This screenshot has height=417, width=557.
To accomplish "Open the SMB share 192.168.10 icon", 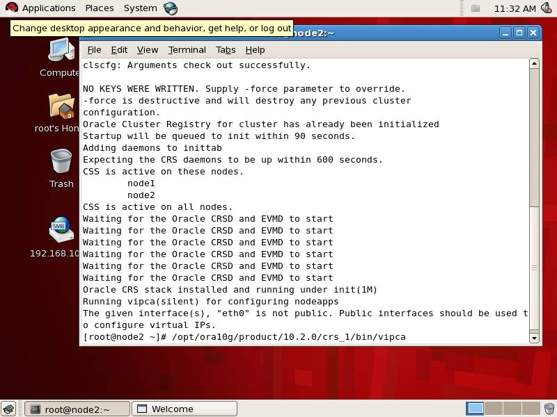I will pos(58,237).
